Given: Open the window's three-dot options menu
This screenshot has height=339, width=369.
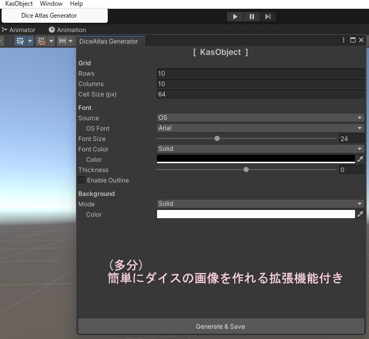Looking at the screenshot, I should (x=344, y=40).
